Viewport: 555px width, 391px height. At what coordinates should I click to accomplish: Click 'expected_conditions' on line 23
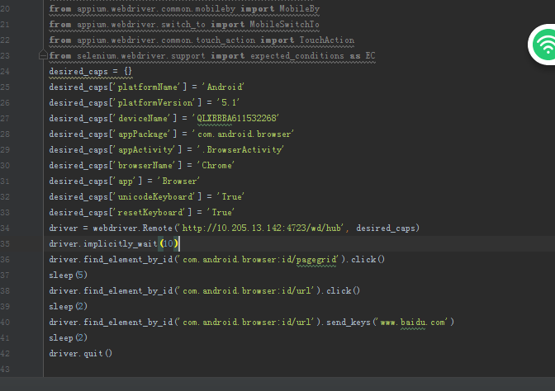(x=297, y=56)
